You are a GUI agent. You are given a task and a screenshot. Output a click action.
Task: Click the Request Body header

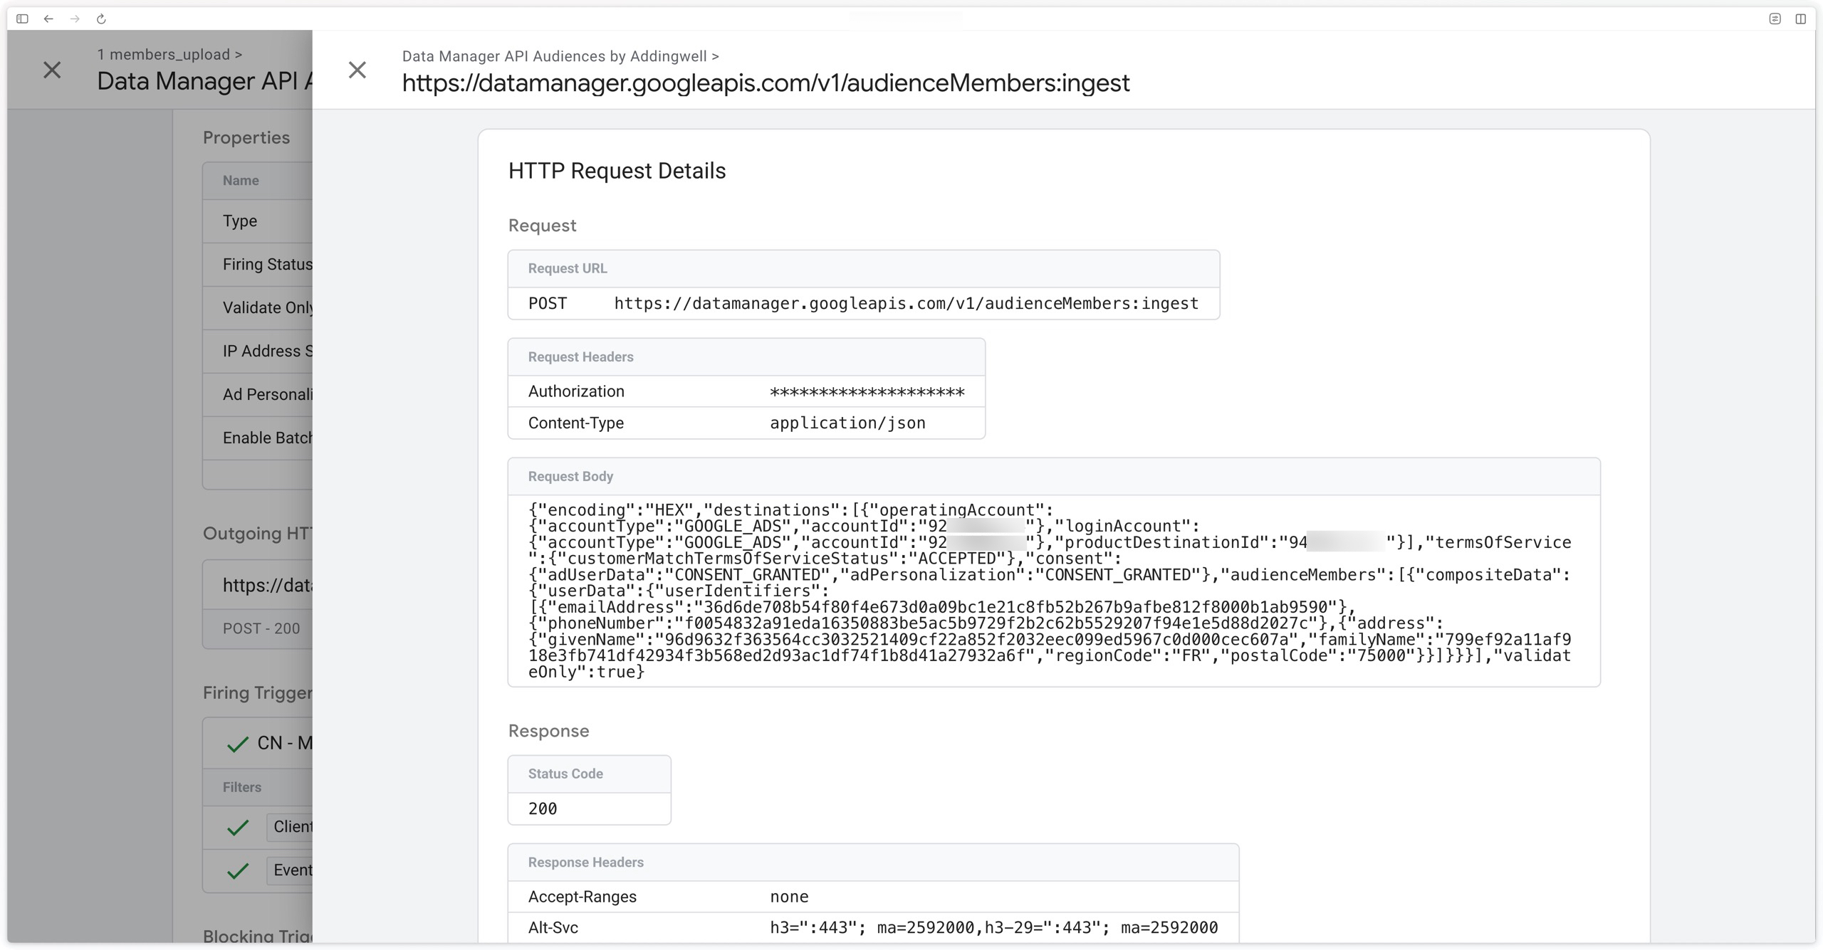click(x=1054, y=476)
